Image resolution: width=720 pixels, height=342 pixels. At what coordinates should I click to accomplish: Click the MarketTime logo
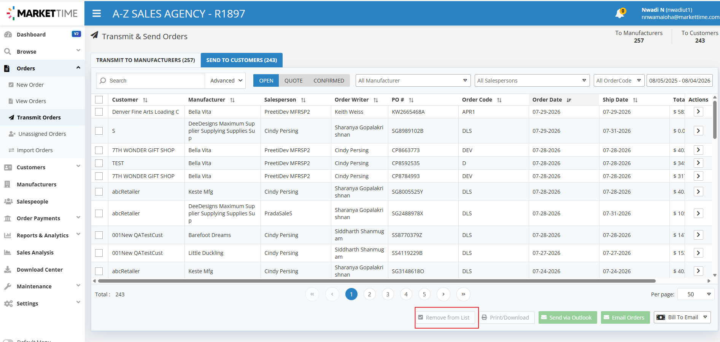(42, 13)
